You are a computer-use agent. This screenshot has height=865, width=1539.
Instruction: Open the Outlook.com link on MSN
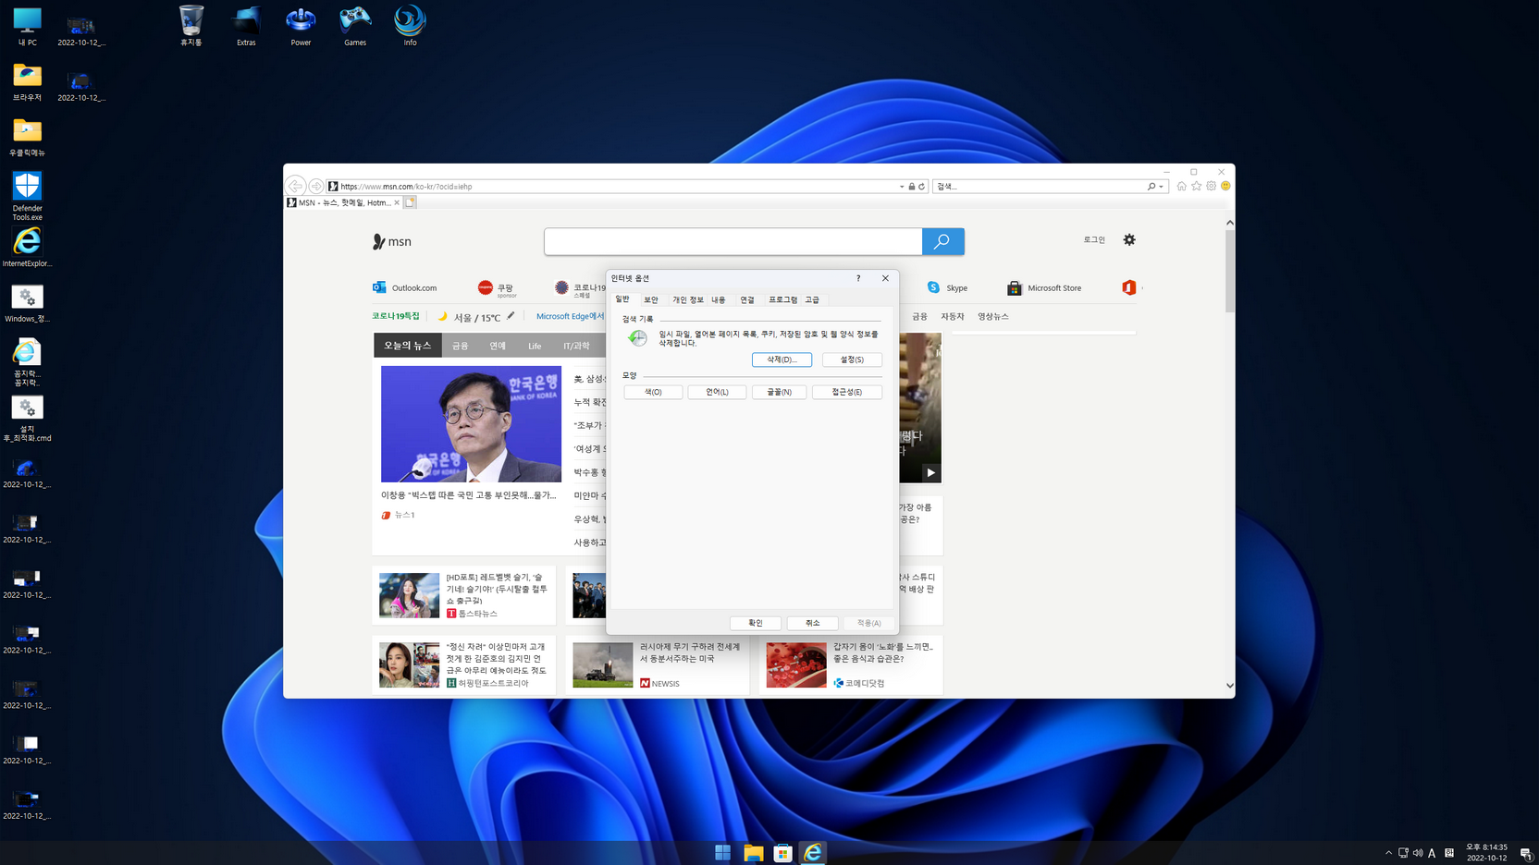(404, 287)
